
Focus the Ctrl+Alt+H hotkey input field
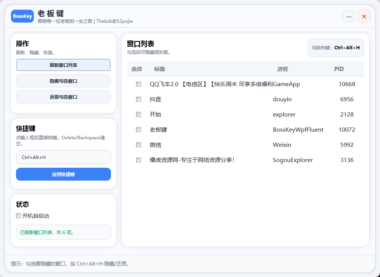(x=63, y=157)
